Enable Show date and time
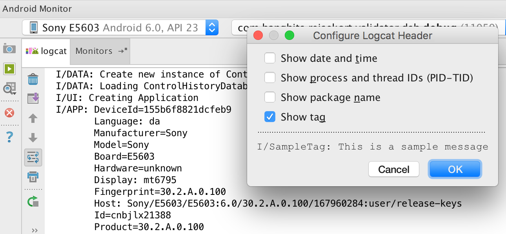The width and height of the screenshot is (506, 234). (270, 58)
